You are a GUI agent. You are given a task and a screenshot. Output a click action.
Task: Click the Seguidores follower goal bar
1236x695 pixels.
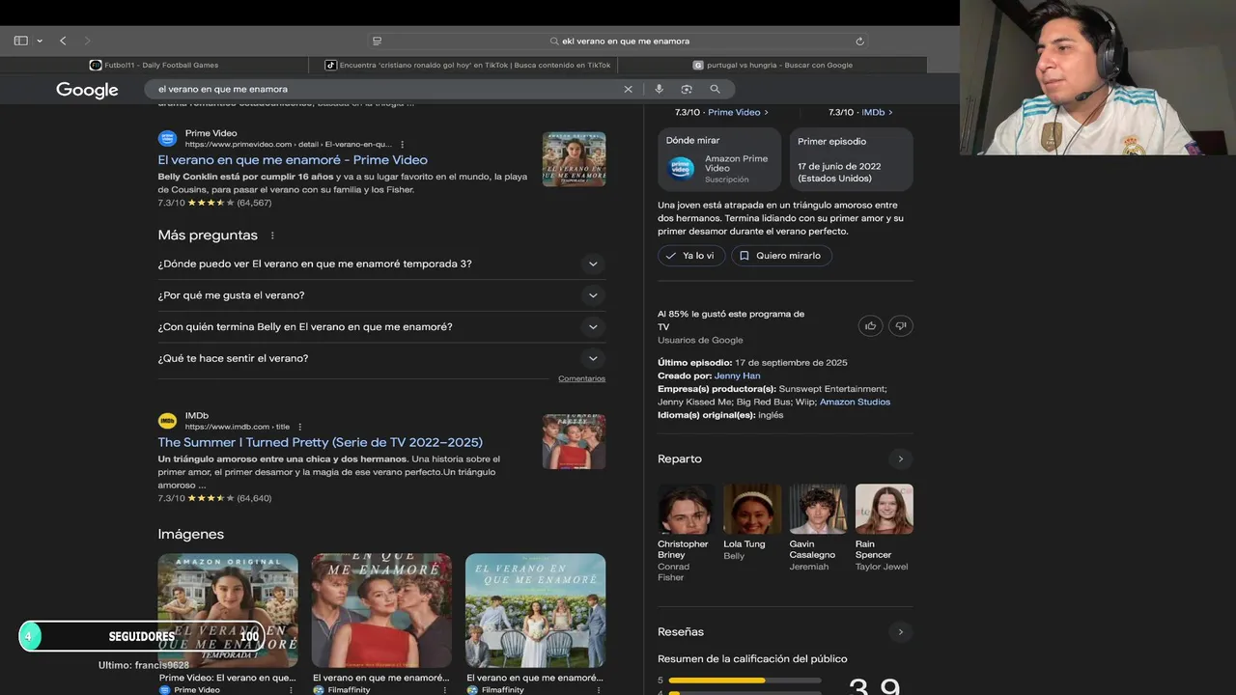point(141,636)
